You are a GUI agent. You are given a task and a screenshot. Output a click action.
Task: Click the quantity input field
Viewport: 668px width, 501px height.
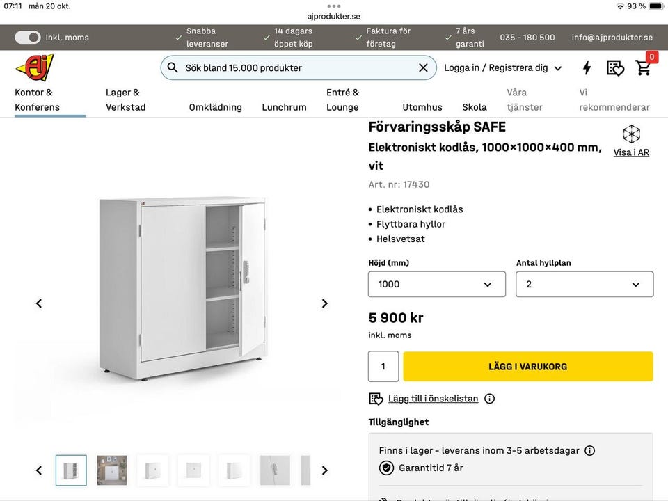coord(383,367)
